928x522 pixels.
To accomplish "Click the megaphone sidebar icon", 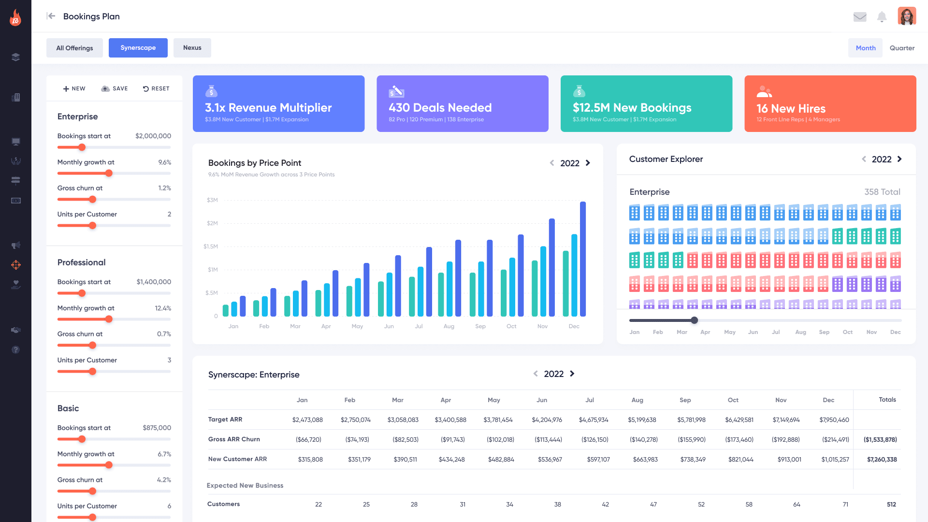I will [x=15, y=245].
